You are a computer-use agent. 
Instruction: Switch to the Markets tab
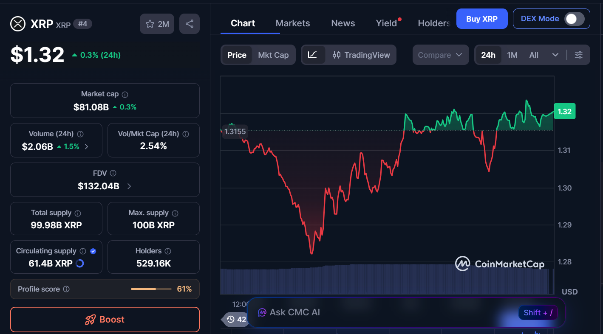pyautogui.click(x=293, y=23)
